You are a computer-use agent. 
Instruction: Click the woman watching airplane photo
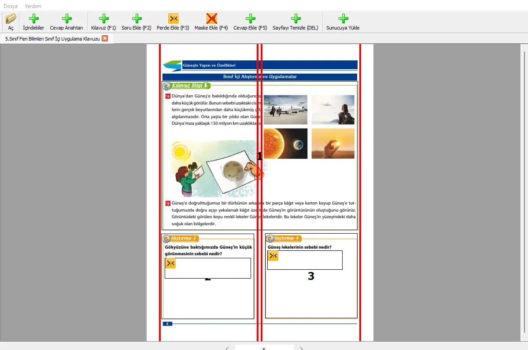coord(333,110)
